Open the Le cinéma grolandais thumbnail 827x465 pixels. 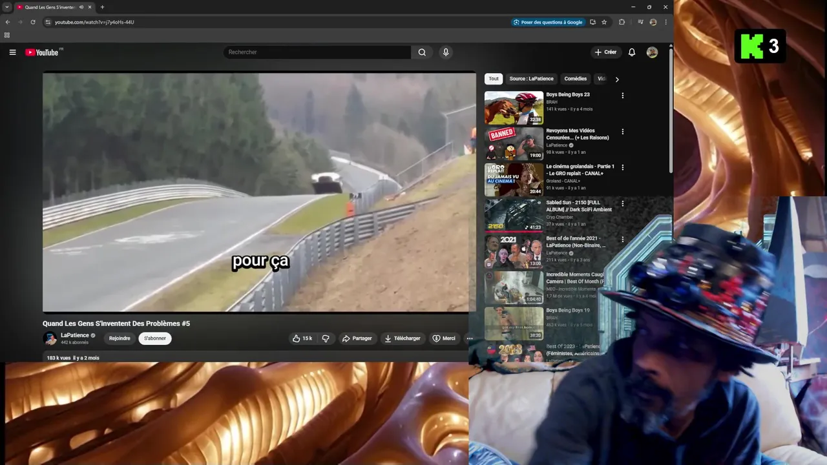(x=514, y=180)
